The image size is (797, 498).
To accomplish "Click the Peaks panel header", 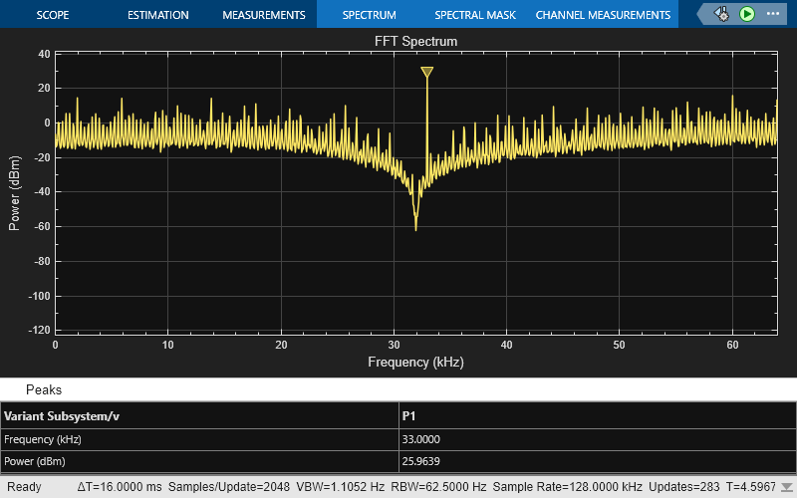I will (44, 389).
